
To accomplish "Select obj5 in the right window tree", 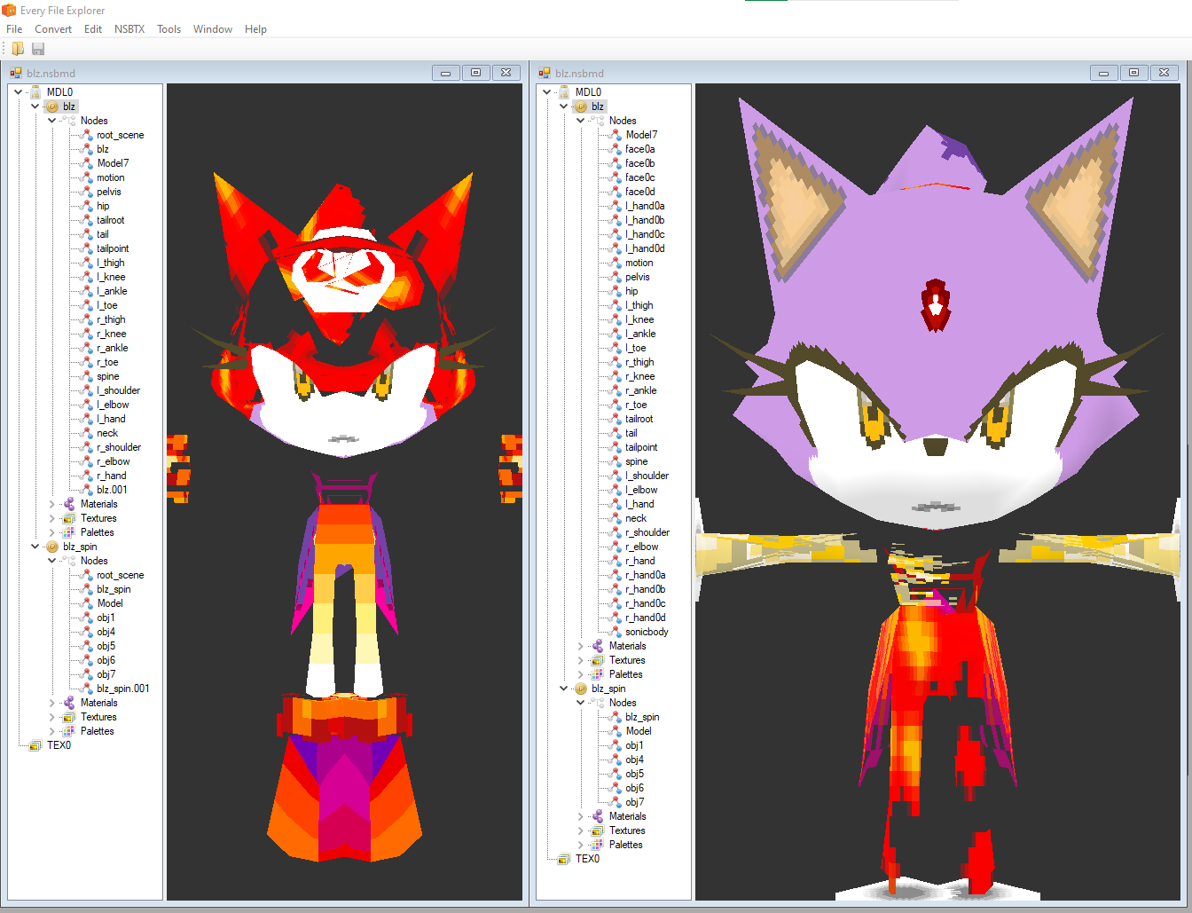I will (635, 774).
